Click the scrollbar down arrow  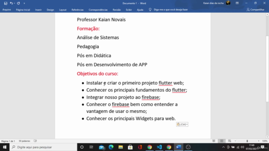pos(267,137)
